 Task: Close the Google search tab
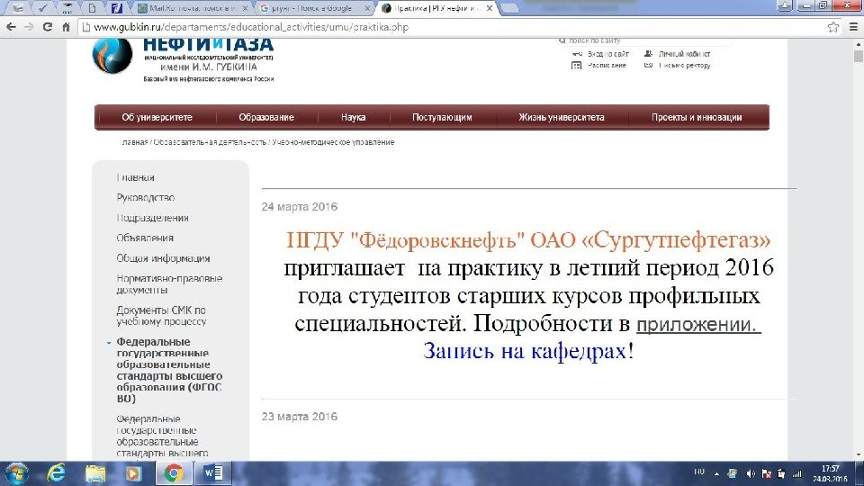367,8
